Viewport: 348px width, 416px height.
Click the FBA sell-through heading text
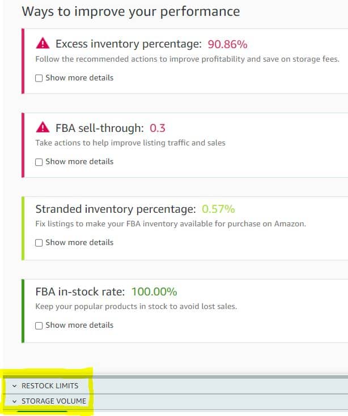(100, 128)
